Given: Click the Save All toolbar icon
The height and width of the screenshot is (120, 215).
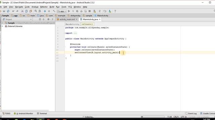Looking at the screenshot, I should [4, 11].
